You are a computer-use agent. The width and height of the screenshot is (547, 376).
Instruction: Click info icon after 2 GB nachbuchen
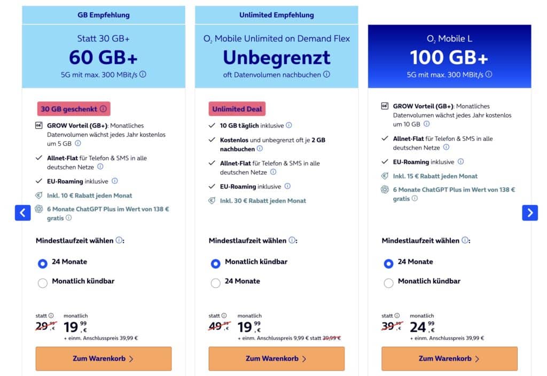tap(260, 149)
